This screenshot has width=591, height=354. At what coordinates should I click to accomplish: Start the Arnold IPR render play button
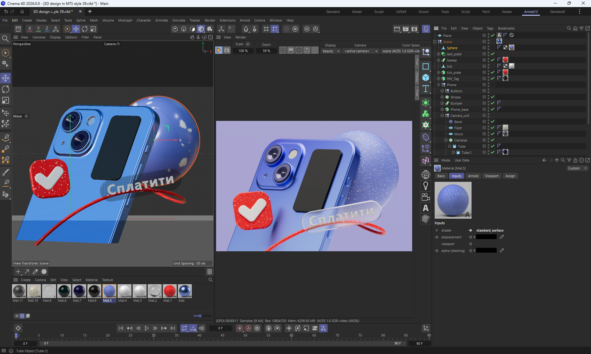(219, 50)
